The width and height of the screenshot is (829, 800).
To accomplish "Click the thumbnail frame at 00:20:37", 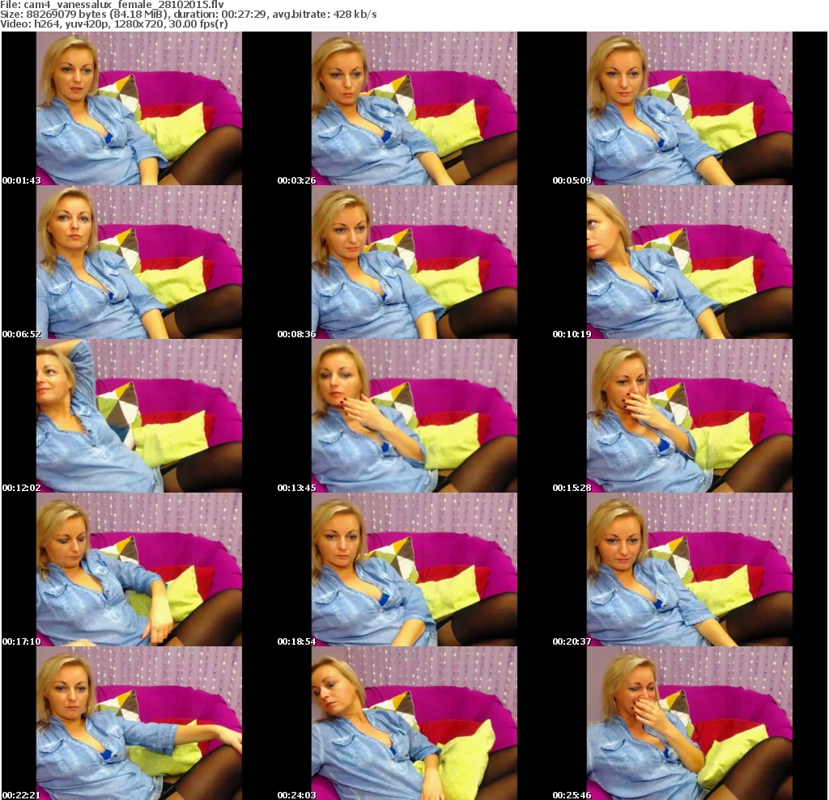I will click(690, 569).
